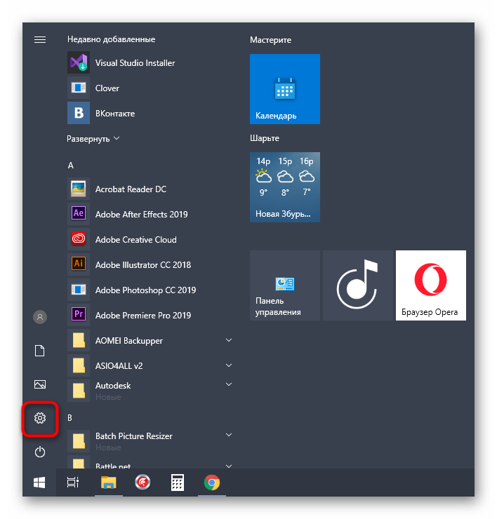Open the red circular app on taskbar
The image size is (497, 519).
pyautogui.click(x=143, y=483)
